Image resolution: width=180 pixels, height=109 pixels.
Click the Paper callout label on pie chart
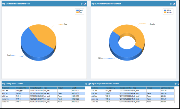click(66, 24)
